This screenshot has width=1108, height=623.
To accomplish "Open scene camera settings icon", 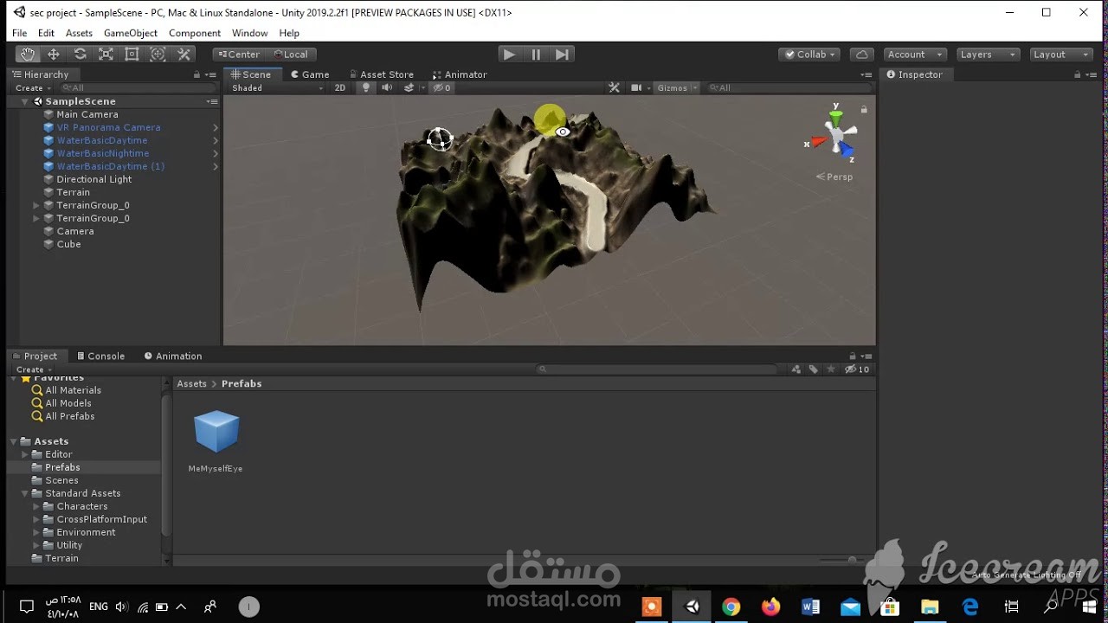I will pyautogui.click(x=636, y=87).
